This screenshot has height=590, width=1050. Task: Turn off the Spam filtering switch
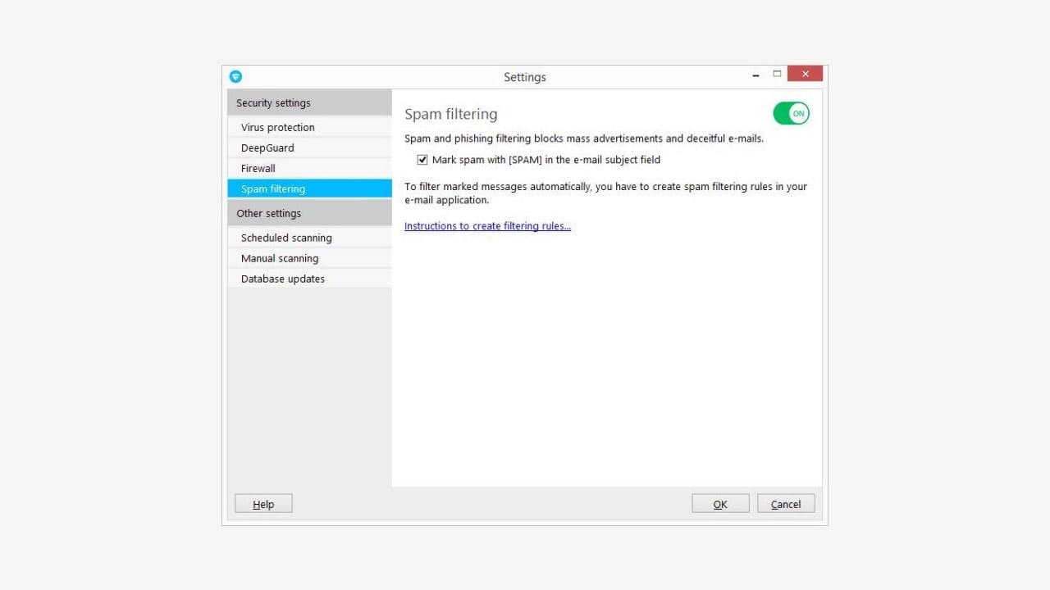[x=790, y=113]
